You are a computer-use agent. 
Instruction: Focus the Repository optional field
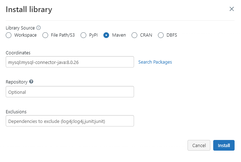coord(70,92)
